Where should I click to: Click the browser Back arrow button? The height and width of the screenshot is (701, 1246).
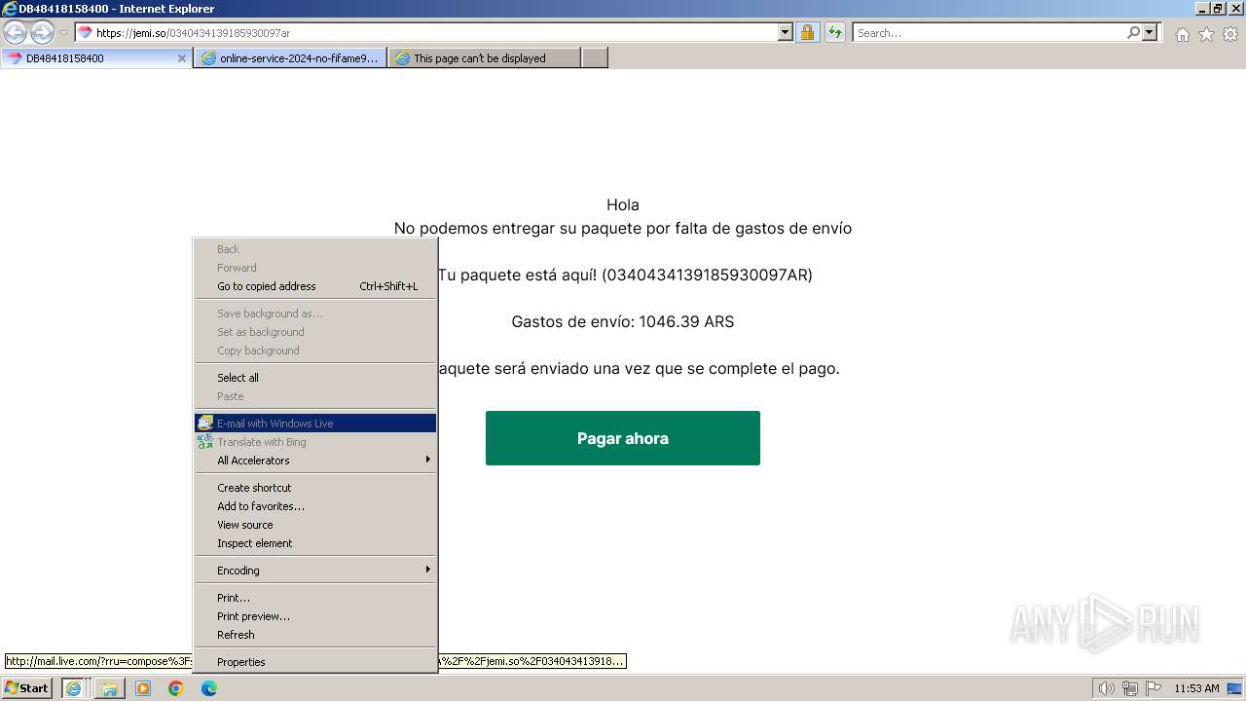click(16, 33)
